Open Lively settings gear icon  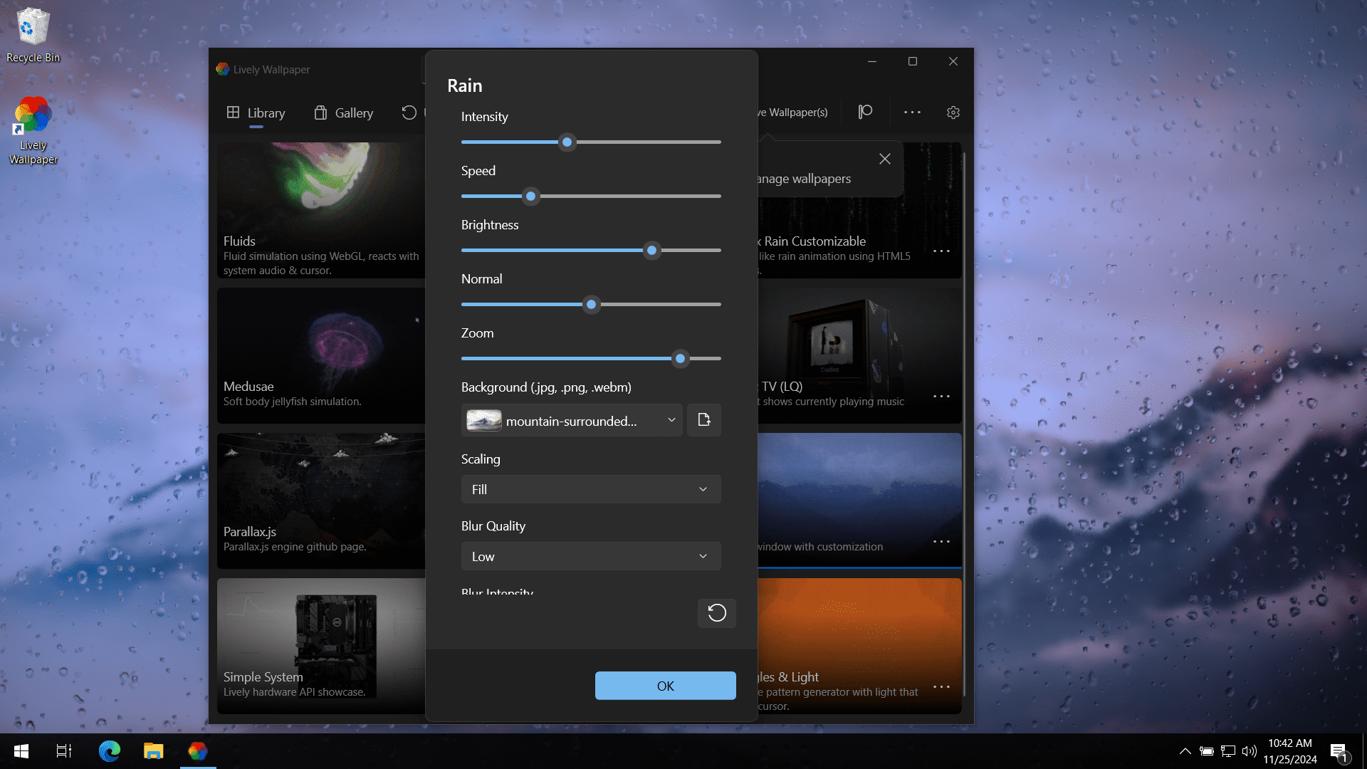click(953, 113)
